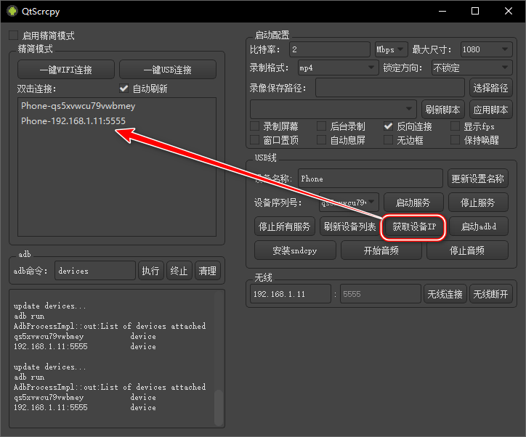Image resolution: width=526 pixels, height=437 pixels.
Task: Open the 录制格式 mp4 dropdown
Action: tap(337, 68)
